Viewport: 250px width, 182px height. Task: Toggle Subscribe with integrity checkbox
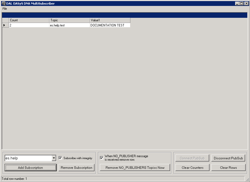click(x=60, y=158)
